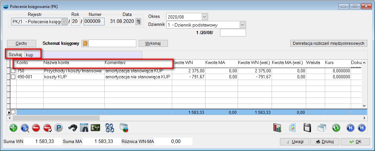Click the binoculars-over-table search icon
This screenshot has height=151, width=375.
pos(84,128)
